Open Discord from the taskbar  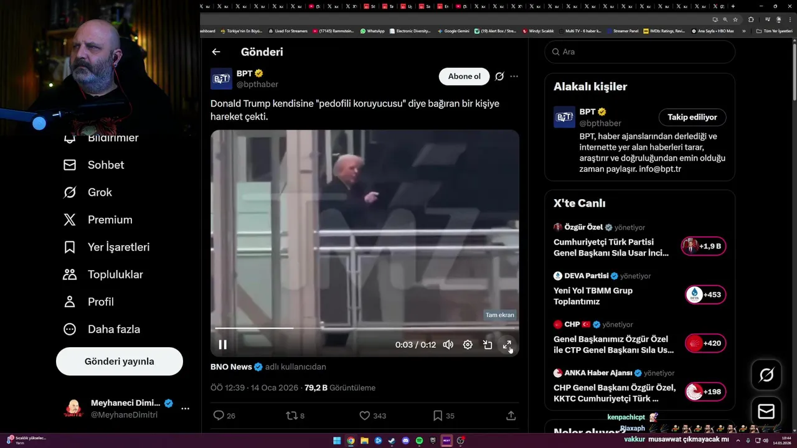coord(405,441)
